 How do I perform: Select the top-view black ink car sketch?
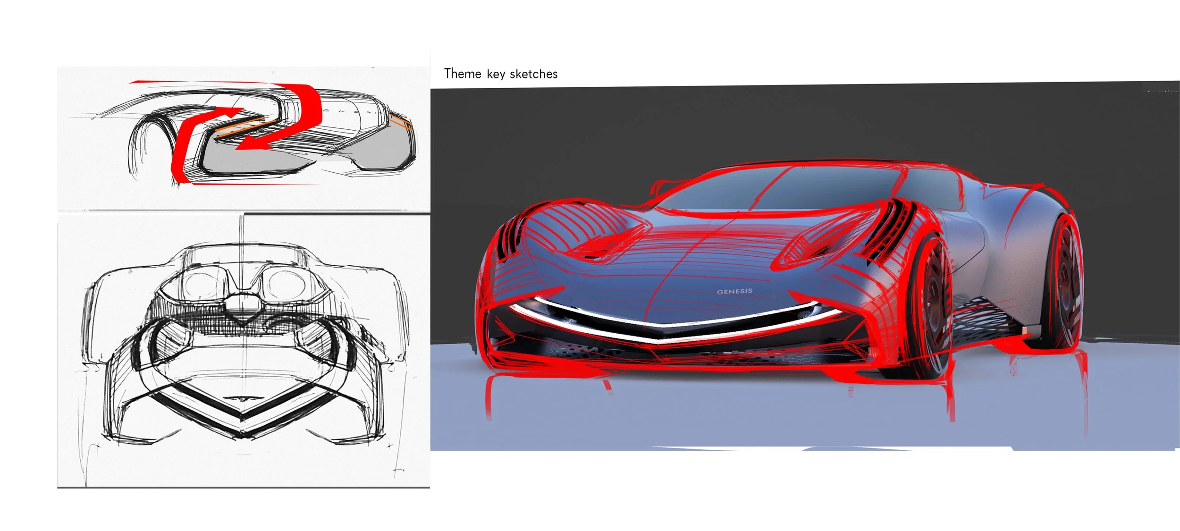pos(243,349)
